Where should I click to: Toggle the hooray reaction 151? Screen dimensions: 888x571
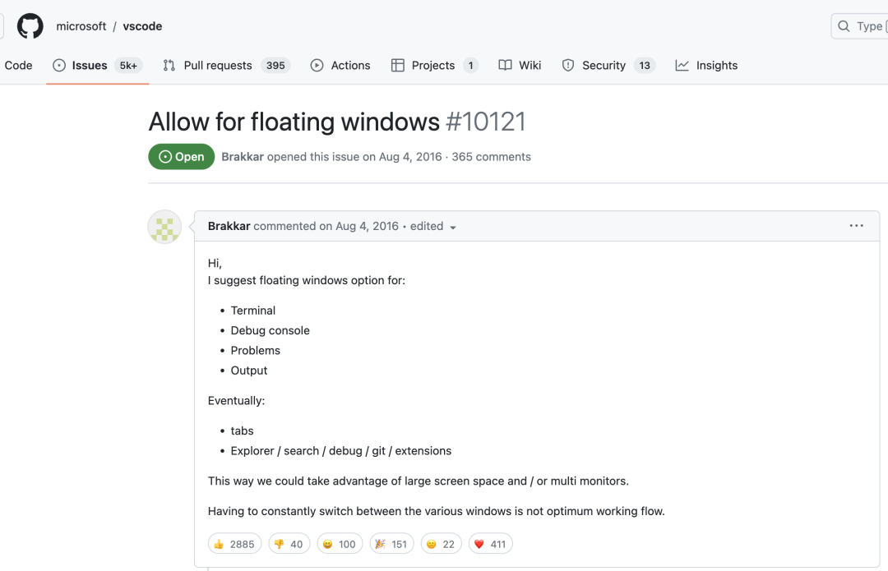391,544
